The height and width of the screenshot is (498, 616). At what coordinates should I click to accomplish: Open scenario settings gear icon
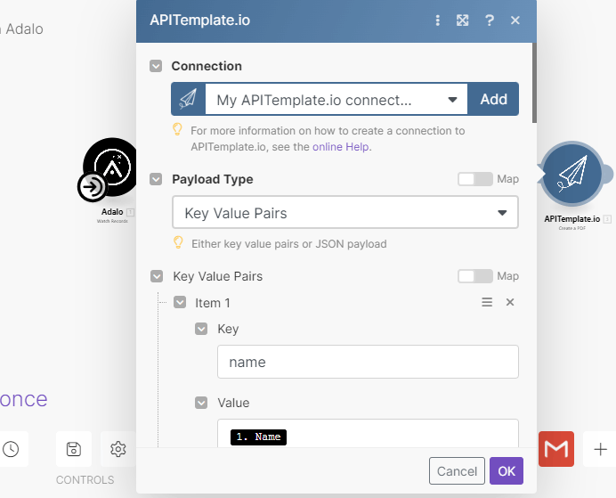click(x=118, y=449)
